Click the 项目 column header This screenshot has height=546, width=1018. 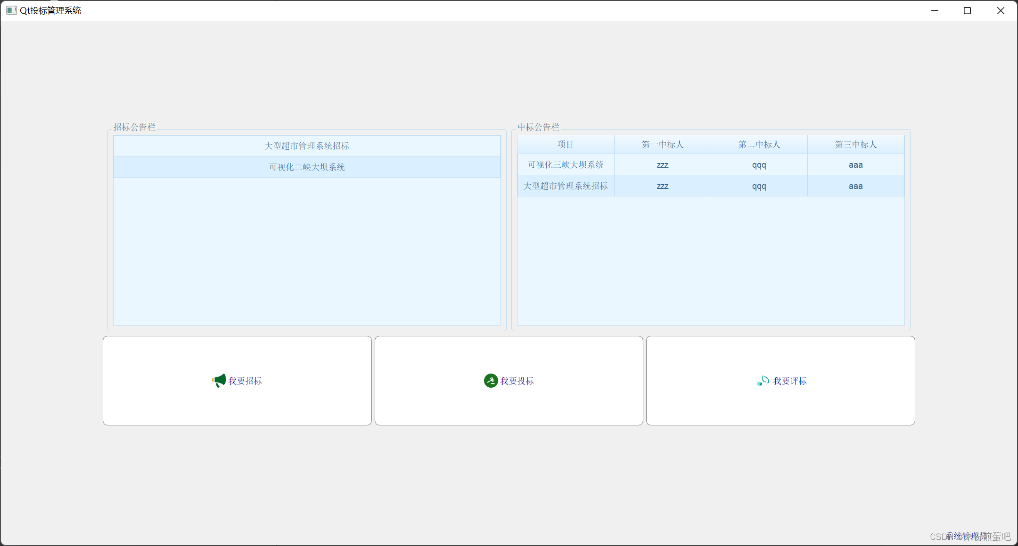pos(566,145)
